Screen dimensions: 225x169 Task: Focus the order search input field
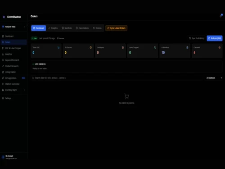tap(117, 78)
